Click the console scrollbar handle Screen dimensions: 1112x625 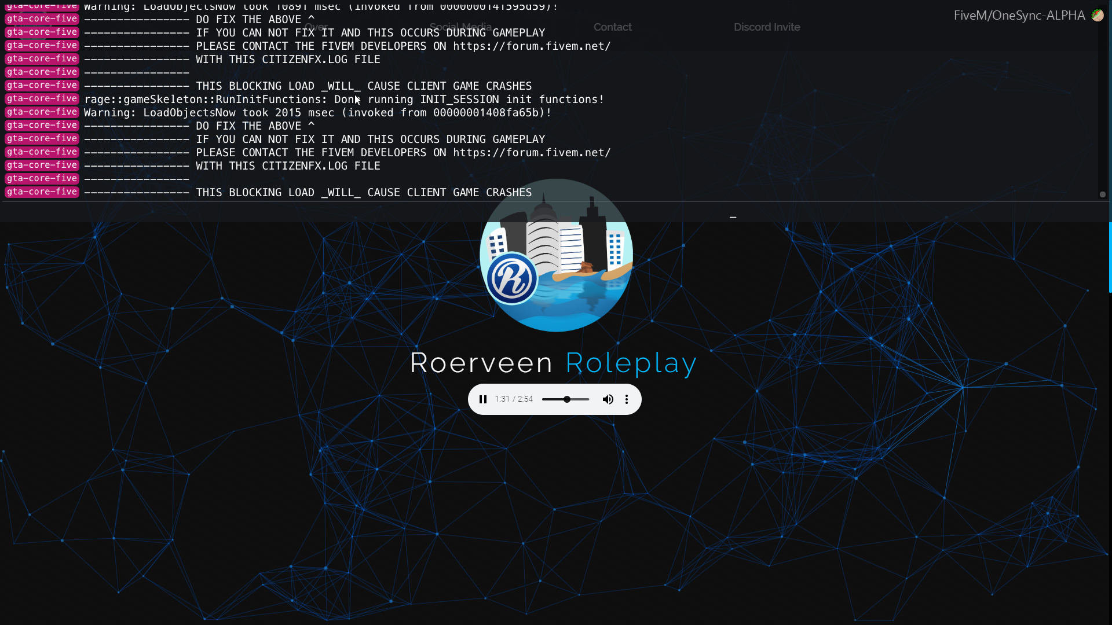pos(1103,194)
